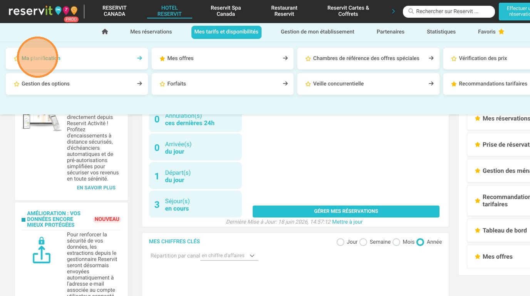Click the Arrivée(s) du jour tile
The image size is (530, 296).
[x=195, y=148]
